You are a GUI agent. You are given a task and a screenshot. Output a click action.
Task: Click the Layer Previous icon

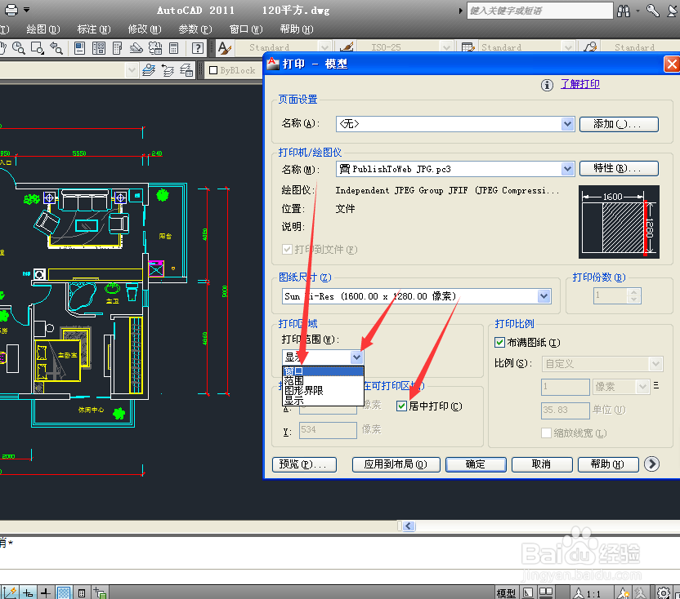click(x=168, y=69)
